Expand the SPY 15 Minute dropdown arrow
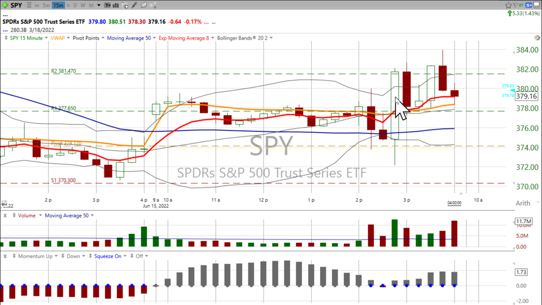This screenshot has height=305, width=542. 46,38
